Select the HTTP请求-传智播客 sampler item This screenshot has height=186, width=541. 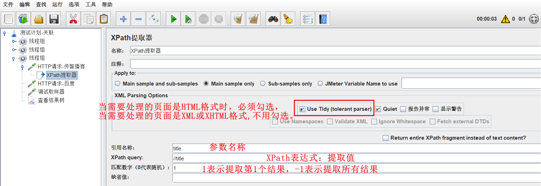pyautogui.click(x=61, y=67)
